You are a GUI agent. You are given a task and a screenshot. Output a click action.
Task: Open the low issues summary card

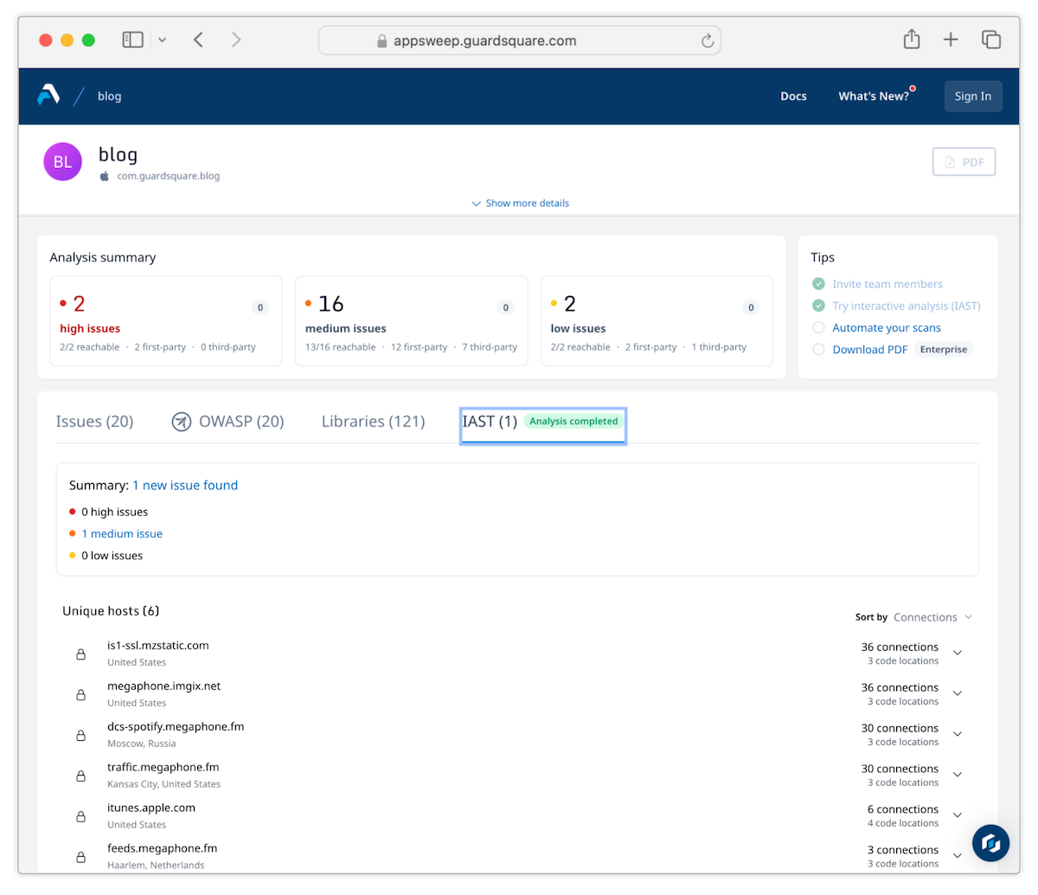point(657,321)
